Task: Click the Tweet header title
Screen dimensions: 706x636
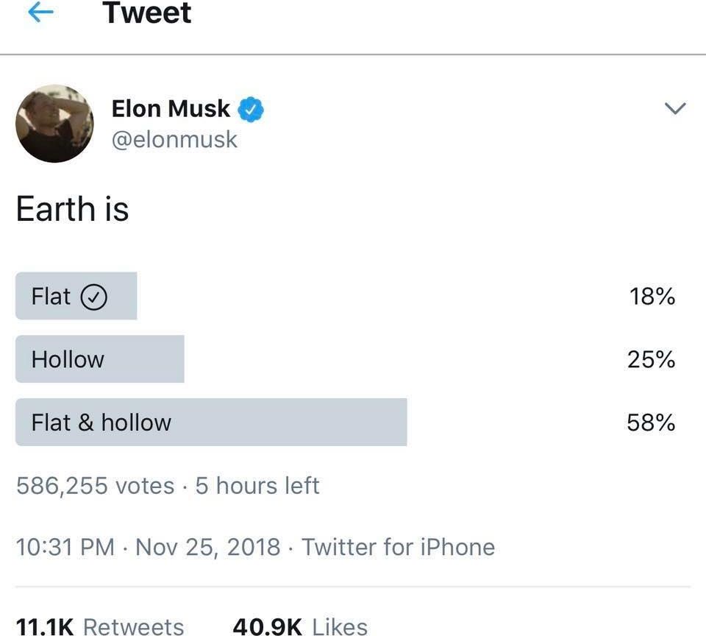Action: (x=147, y=13)
